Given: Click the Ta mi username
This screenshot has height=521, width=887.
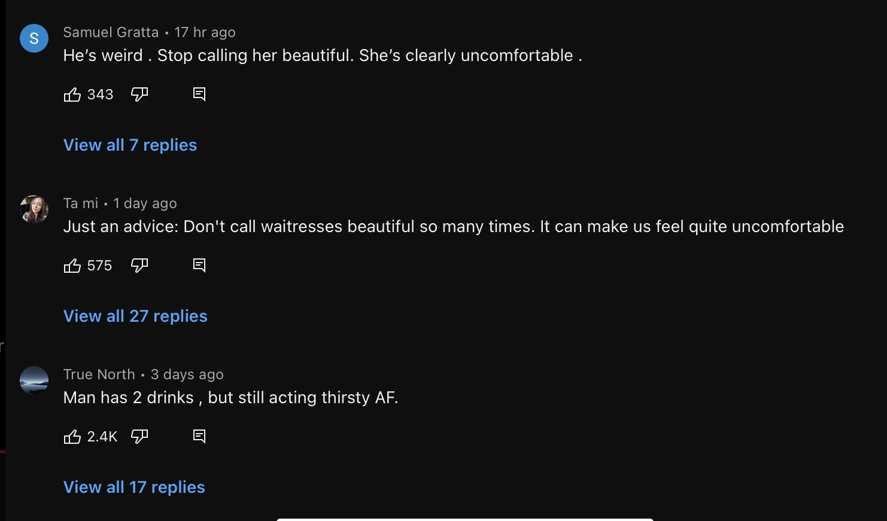Looking at the screenshot, I should (81, 203).
